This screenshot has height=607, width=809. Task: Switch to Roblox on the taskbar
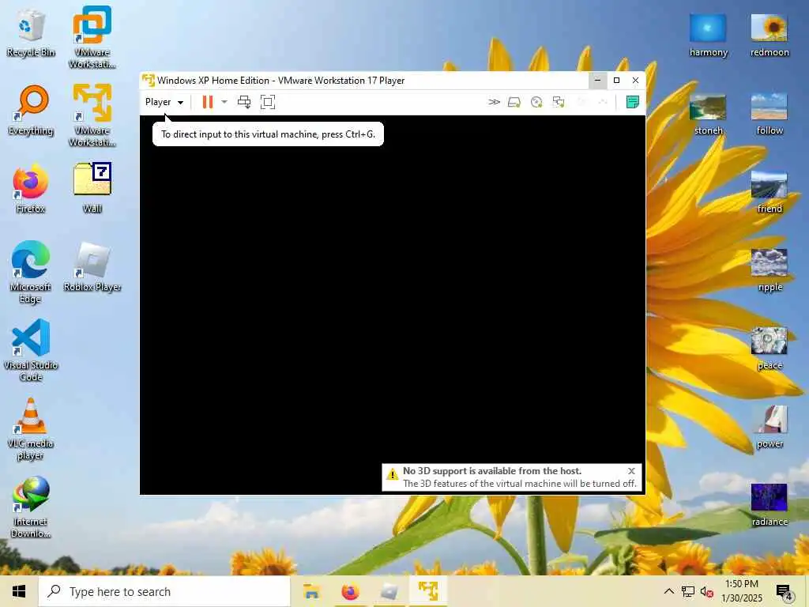[x=389, y=591]
